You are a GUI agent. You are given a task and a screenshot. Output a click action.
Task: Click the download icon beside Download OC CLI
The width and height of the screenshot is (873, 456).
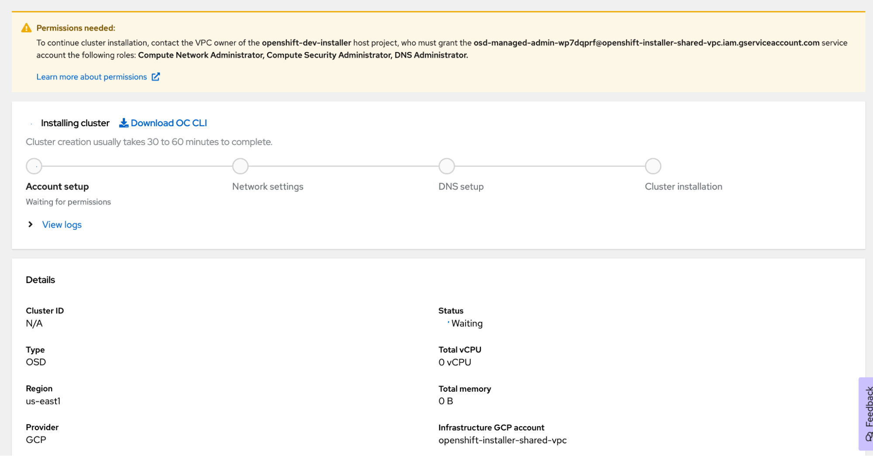click(124, 123)
